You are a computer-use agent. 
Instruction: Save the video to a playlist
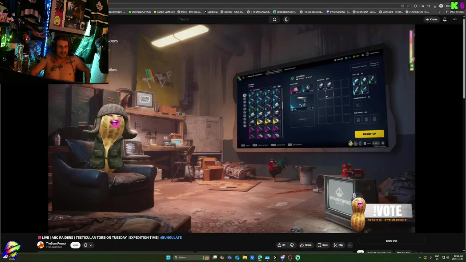[323, 245]
